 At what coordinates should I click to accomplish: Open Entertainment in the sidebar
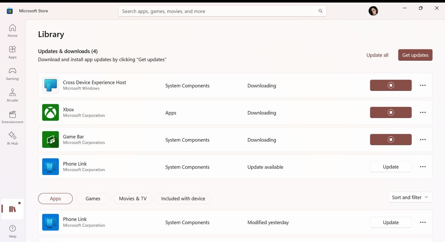click(12, 117)
